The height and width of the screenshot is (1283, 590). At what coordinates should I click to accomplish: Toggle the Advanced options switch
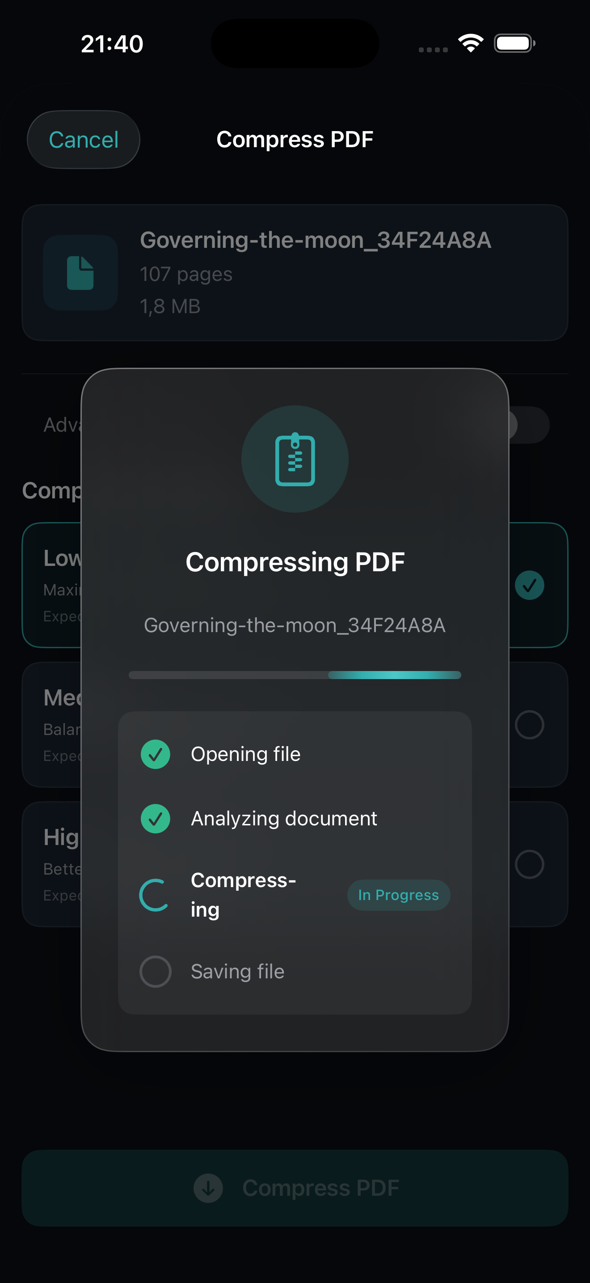coord(528,425)
